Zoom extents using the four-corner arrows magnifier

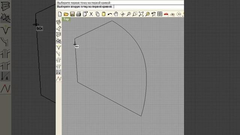coord(141,14)
